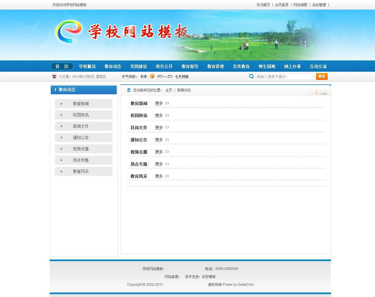Select 通知公告 in the sidebar menu
This screenshot has height=297, width=375.
pos(84,137)
